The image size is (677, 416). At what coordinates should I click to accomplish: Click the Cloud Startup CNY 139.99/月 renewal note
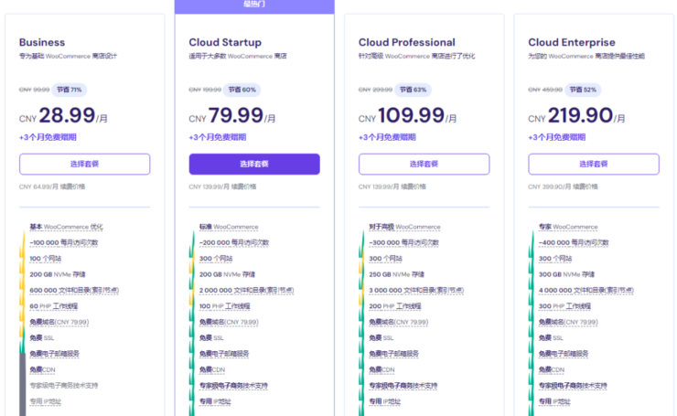pyautogui.click(x=222, y=187)
